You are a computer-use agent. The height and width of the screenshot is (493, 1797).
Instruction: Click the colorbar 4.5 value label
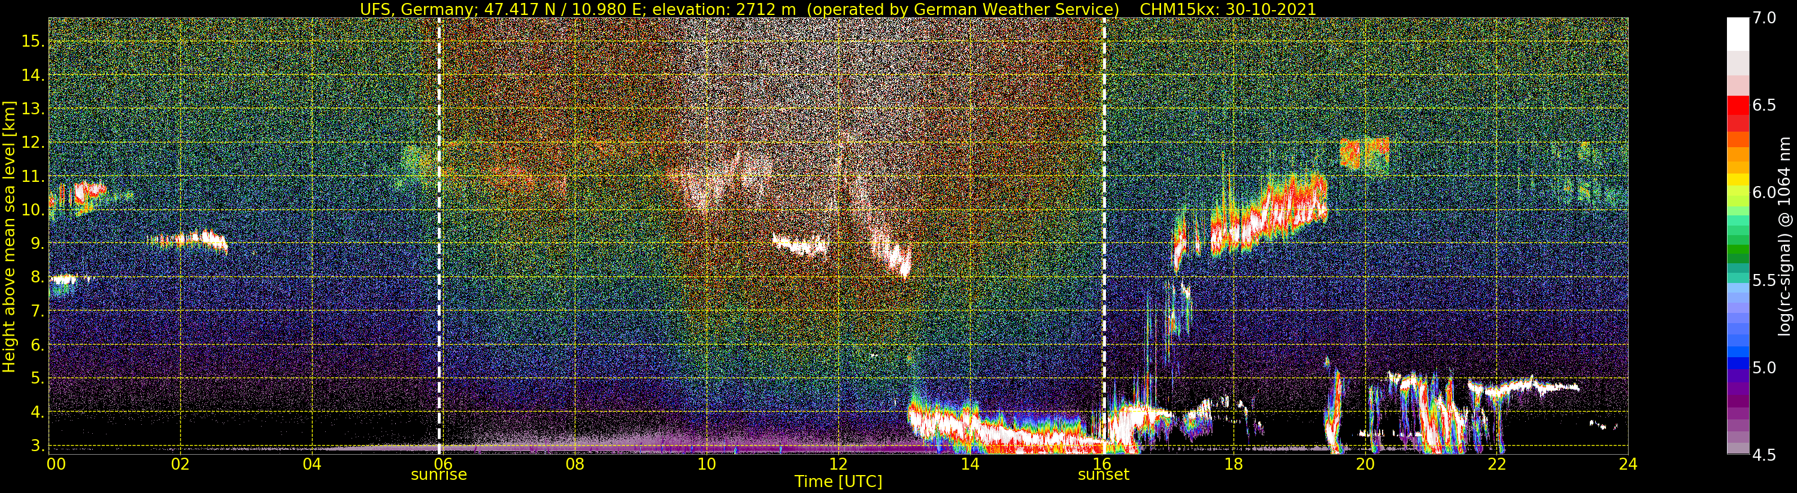[x=1765, y=455]
